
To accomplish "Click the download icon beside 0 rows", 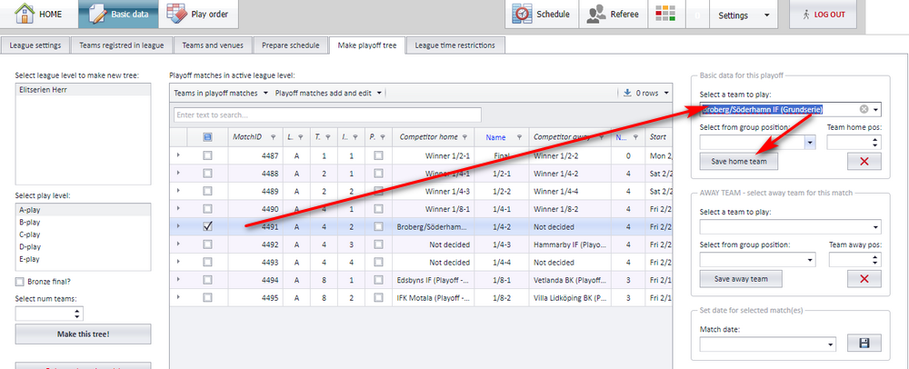I will tap(627, 93).
